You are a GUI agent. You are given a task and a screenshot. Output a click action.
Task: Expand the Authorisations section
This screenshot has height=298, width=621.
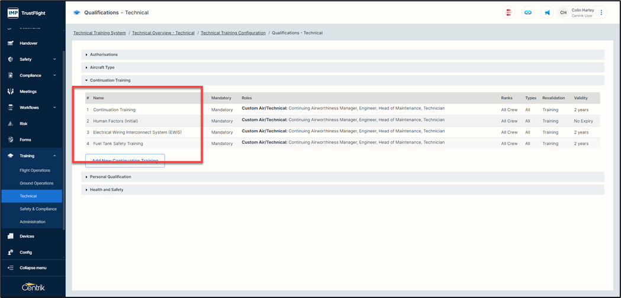point(104,54)
